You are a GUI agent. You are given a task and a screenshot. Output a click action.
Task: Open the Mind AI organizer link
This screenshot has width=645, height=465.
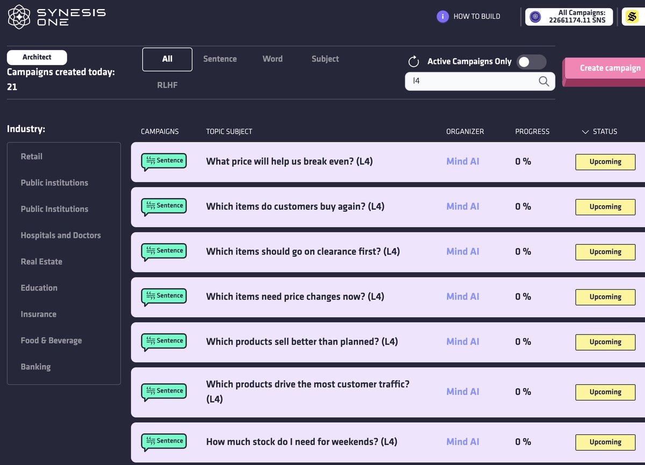click(x=463, y=161)
